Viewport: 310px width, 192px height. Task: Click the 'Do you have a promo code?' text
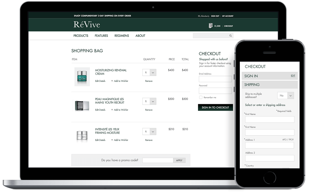click(x=119, y=160)
